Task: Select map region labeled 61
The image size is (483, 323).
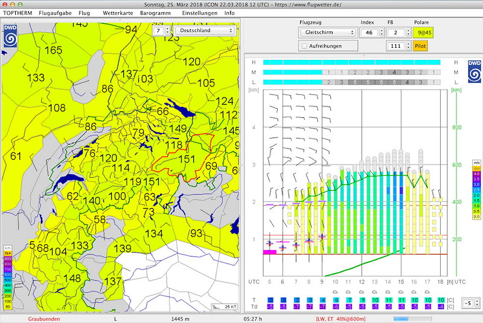Action: pyautogui.click(x=16, y=156)
